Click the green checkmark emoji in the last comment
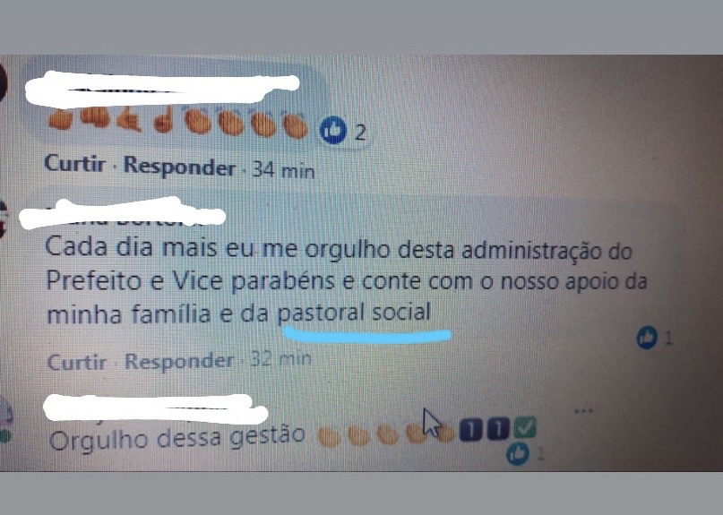Image resolution: width=723 pixels, height=515 pixels. click(525, 426)
